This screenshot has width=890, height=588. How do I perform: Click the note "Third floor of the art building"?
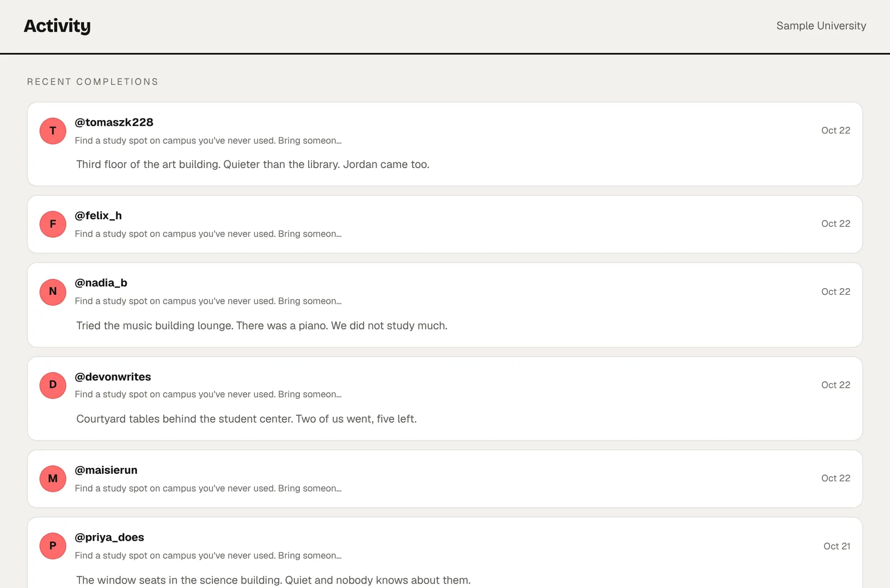[x=253, y=165]
